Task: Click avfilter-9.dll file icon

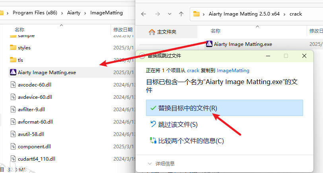Action: 13,109
